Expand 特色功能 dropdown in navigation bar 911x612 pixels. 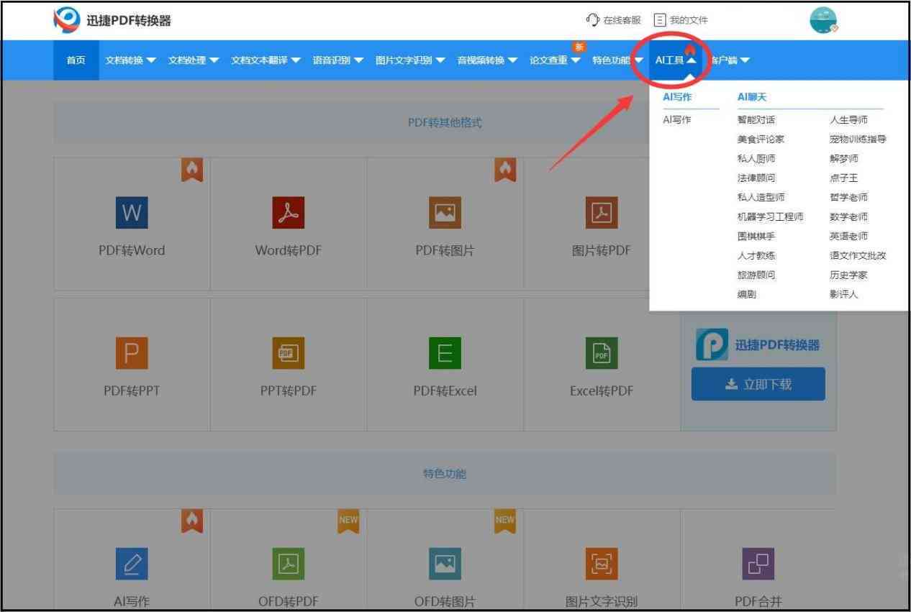618,60
